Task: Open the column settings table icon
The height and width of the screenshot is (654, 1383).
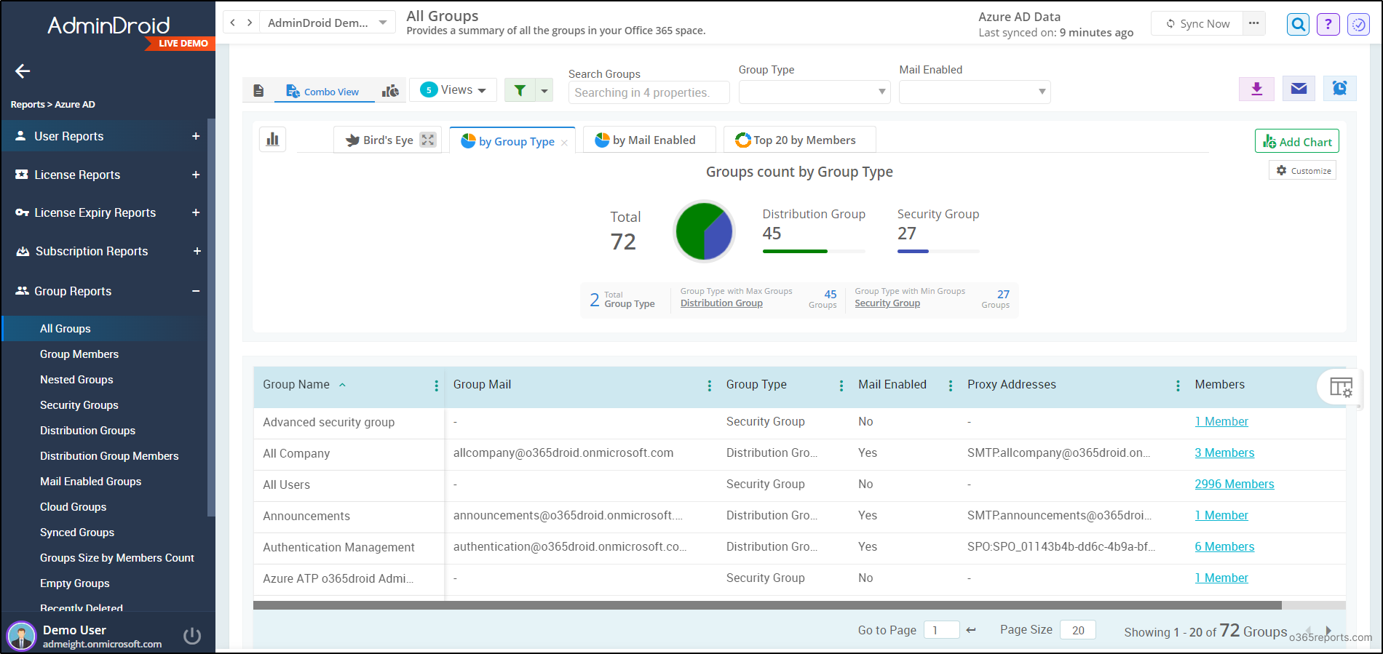Action: (1341, 387)
